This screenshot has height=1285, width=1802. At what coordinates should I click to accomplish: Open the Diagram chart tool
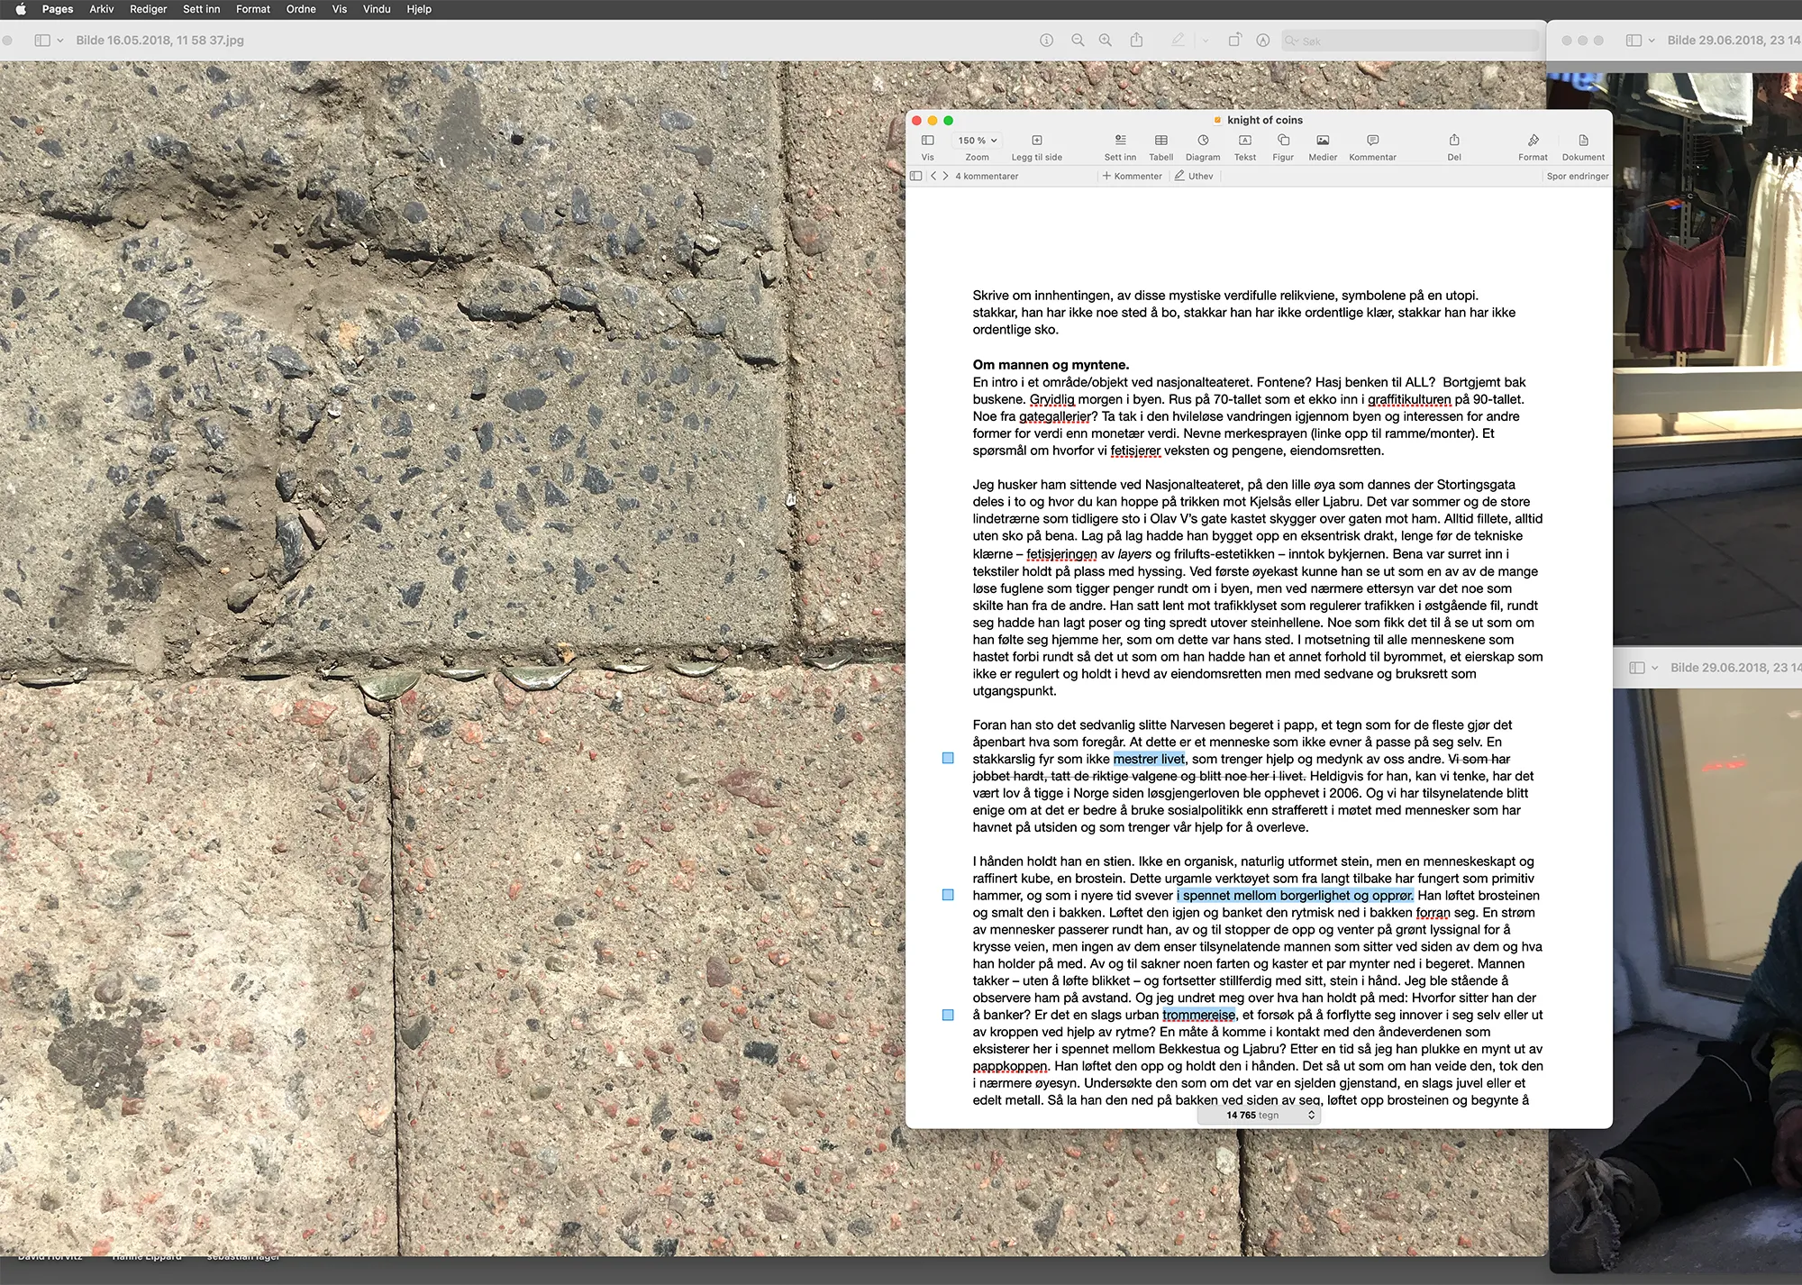(x=1202, y=141)
